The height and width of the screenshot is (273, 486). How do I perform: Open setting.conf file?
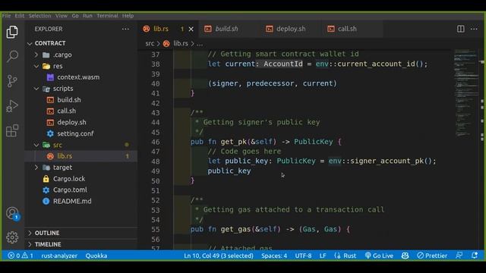click(75, 133)
